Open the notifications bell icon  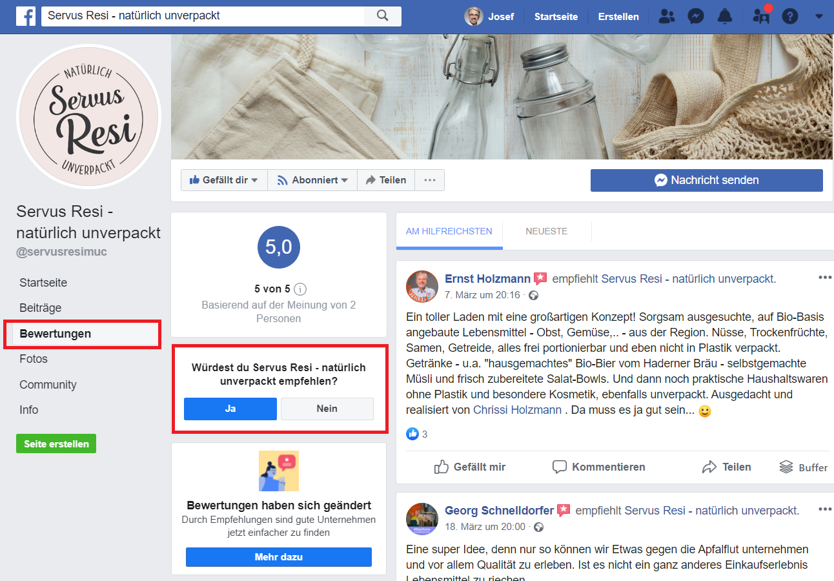pos(725,17)
